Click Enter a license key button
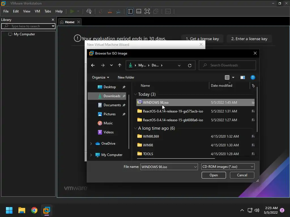 tap(249, 39)
